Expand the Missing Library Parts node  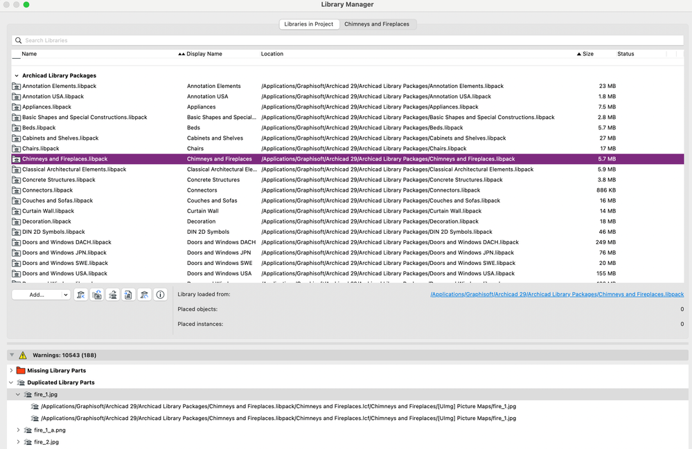click(11, 371)
